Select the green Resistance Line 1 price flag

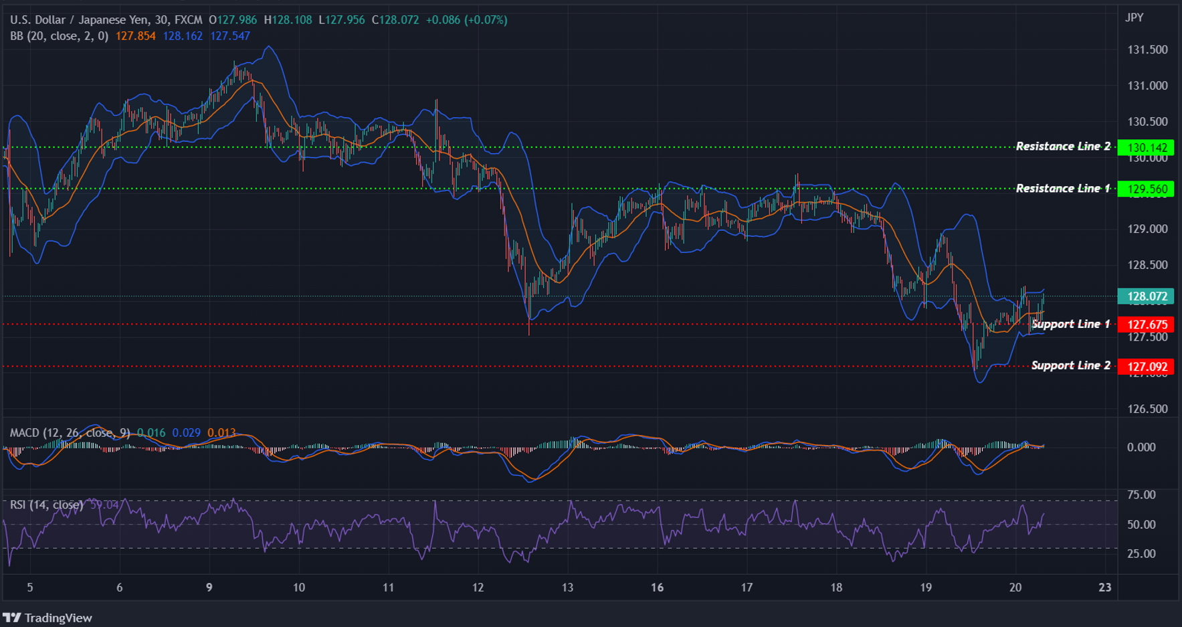[1146, 189]
